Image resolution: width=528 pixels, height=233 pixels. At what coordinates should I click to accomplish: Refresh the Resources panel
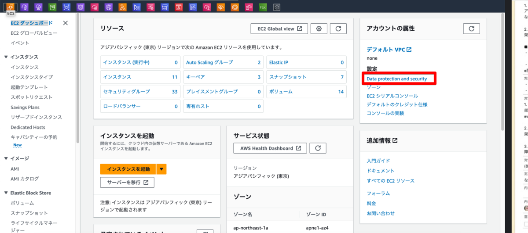click(x=338, y=29)
